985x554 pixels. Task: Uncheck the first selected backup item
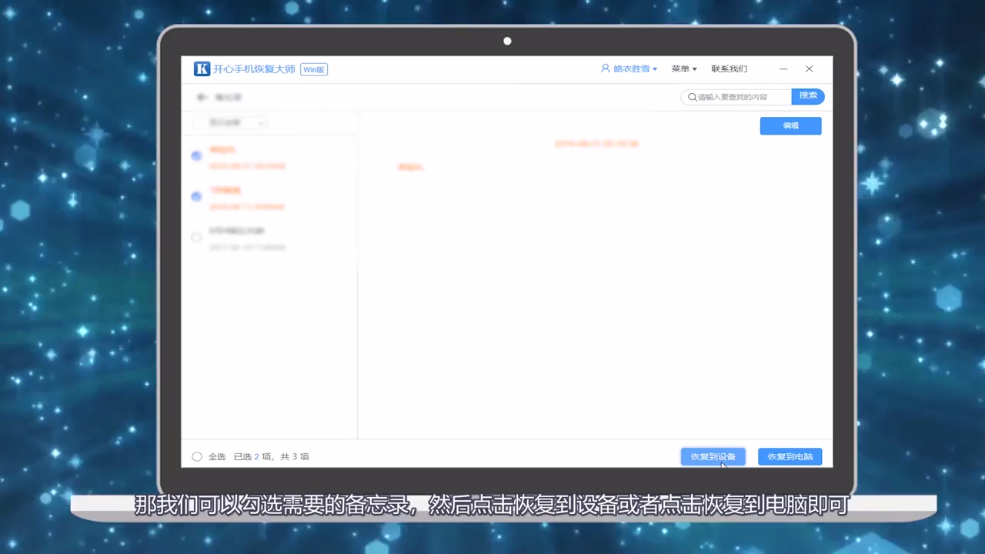[196, 156]
